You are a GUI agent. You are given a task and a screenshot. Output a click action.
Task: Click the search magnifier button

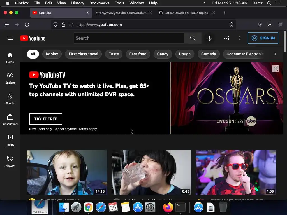(x=193, y=38)
